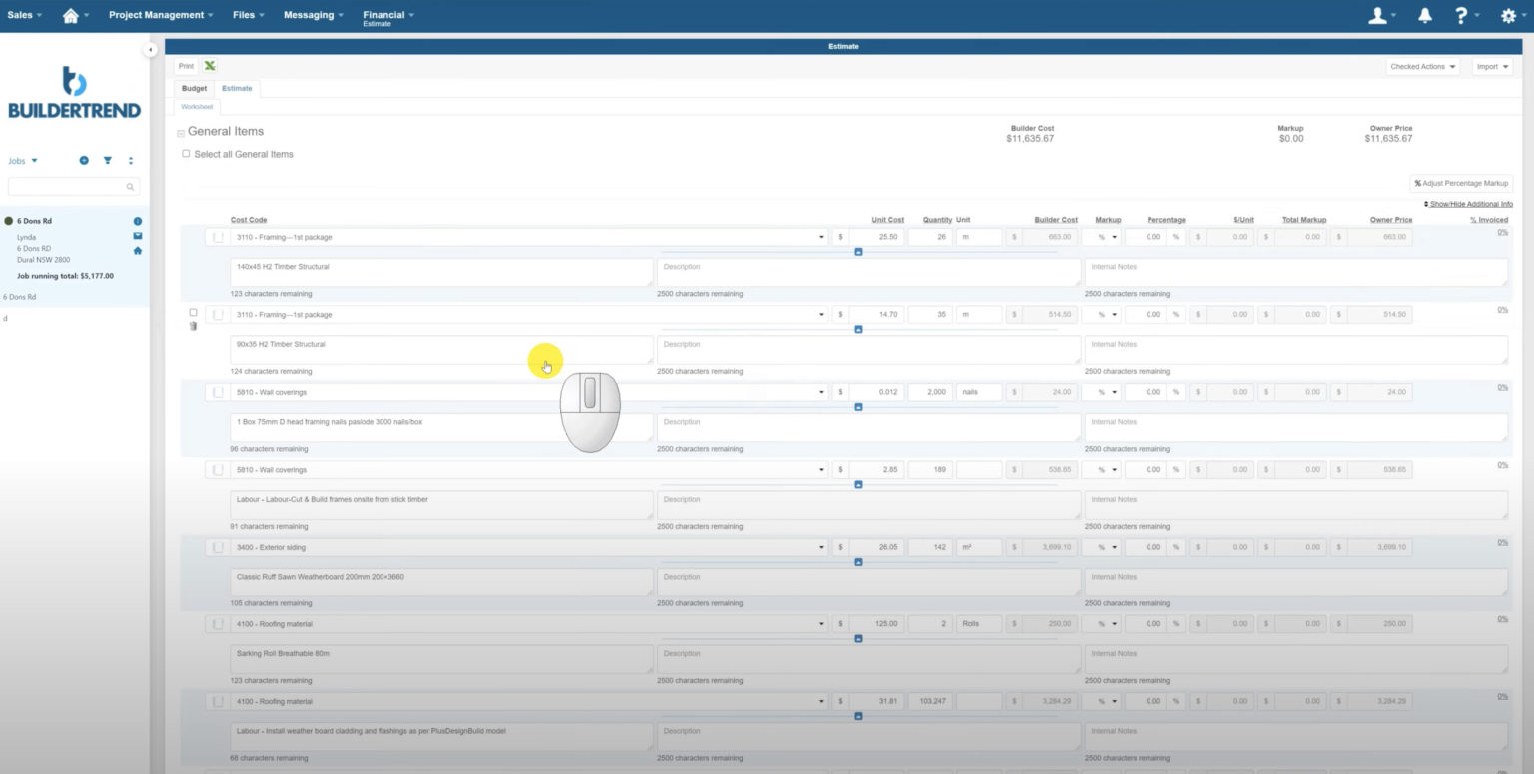Screen dimensions: 1534x774
Task: Click the Adjust Percentage Markup button
Action: (x=1461, y=183)
